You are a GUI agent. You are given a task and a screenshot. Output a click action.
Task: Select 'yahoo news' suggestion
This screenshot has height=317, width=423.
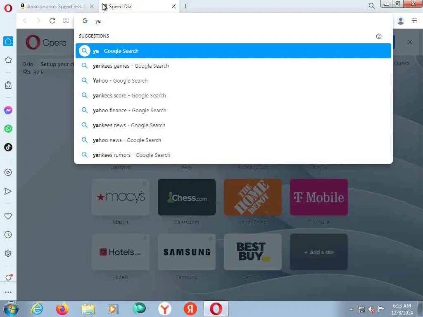click(x=233, y=140)
